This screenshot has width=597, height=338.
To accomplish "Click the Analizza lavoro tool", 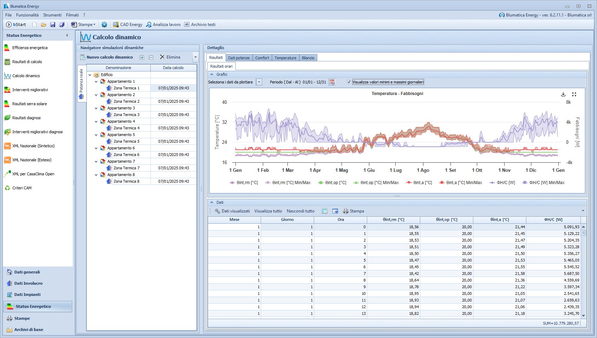I will [163, 25].
